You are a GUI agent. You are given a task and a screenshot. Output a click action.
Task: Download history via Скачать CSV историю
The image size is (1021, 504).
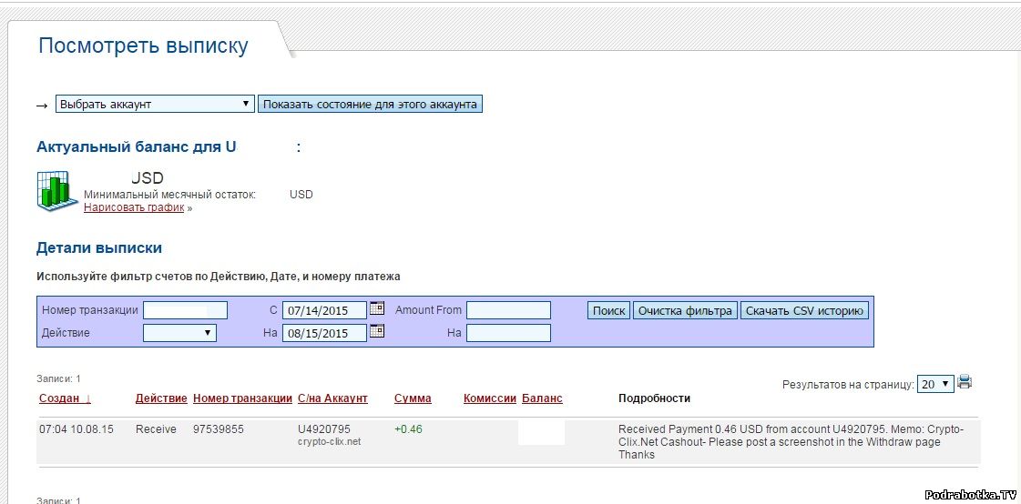[804, 310]
